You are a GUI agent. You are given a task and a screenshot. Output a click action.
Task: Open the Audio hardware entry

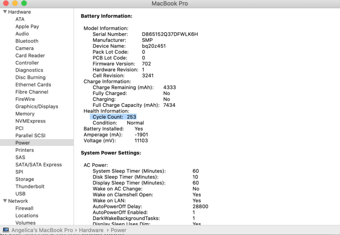pos(22,34)
